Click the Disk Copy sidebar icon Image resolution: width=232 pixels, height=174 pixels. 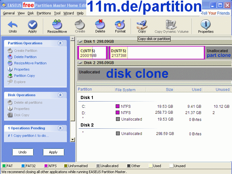coord(10,115)
